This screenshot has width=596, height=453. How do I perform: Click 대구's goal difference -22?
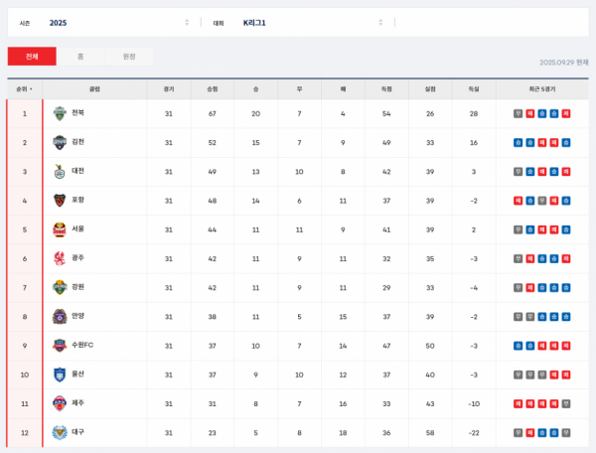pos(474,432)
